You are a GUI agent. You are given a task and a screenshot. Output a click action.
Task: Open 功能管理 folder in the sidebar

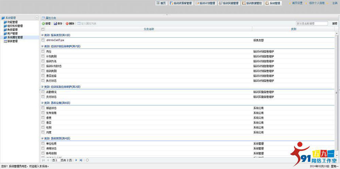[x=12, y=22]
